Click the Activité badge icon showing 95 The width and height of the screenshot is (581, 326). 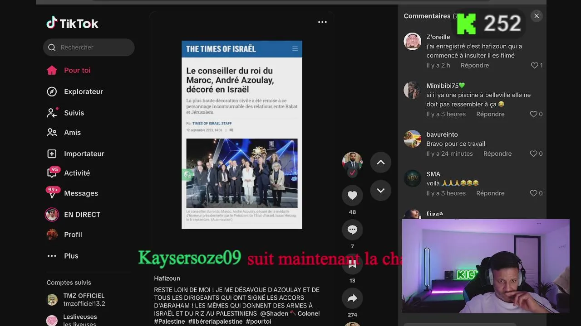(x=52, y=172)
